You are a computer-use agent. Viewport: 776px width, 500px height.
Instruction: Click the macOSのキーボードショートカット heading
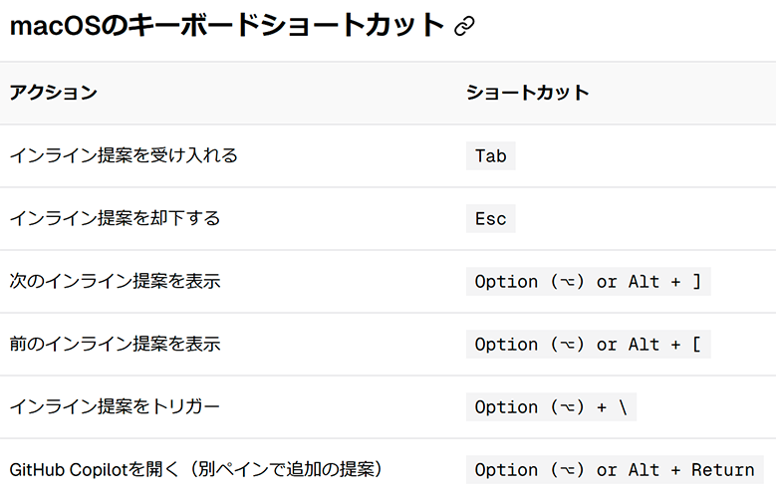point(227,25)
